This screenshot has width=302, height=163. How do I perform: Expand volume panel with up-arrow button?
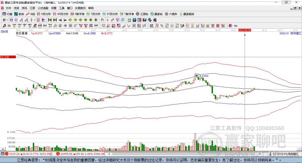(3, 149)
